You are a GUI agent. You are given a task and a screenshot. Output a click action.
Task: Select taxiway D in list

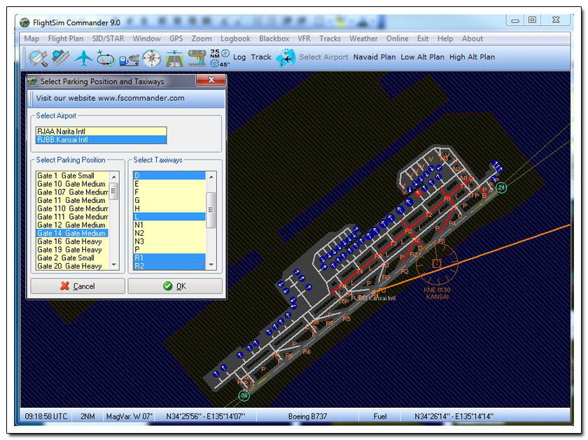pos(169,176)
